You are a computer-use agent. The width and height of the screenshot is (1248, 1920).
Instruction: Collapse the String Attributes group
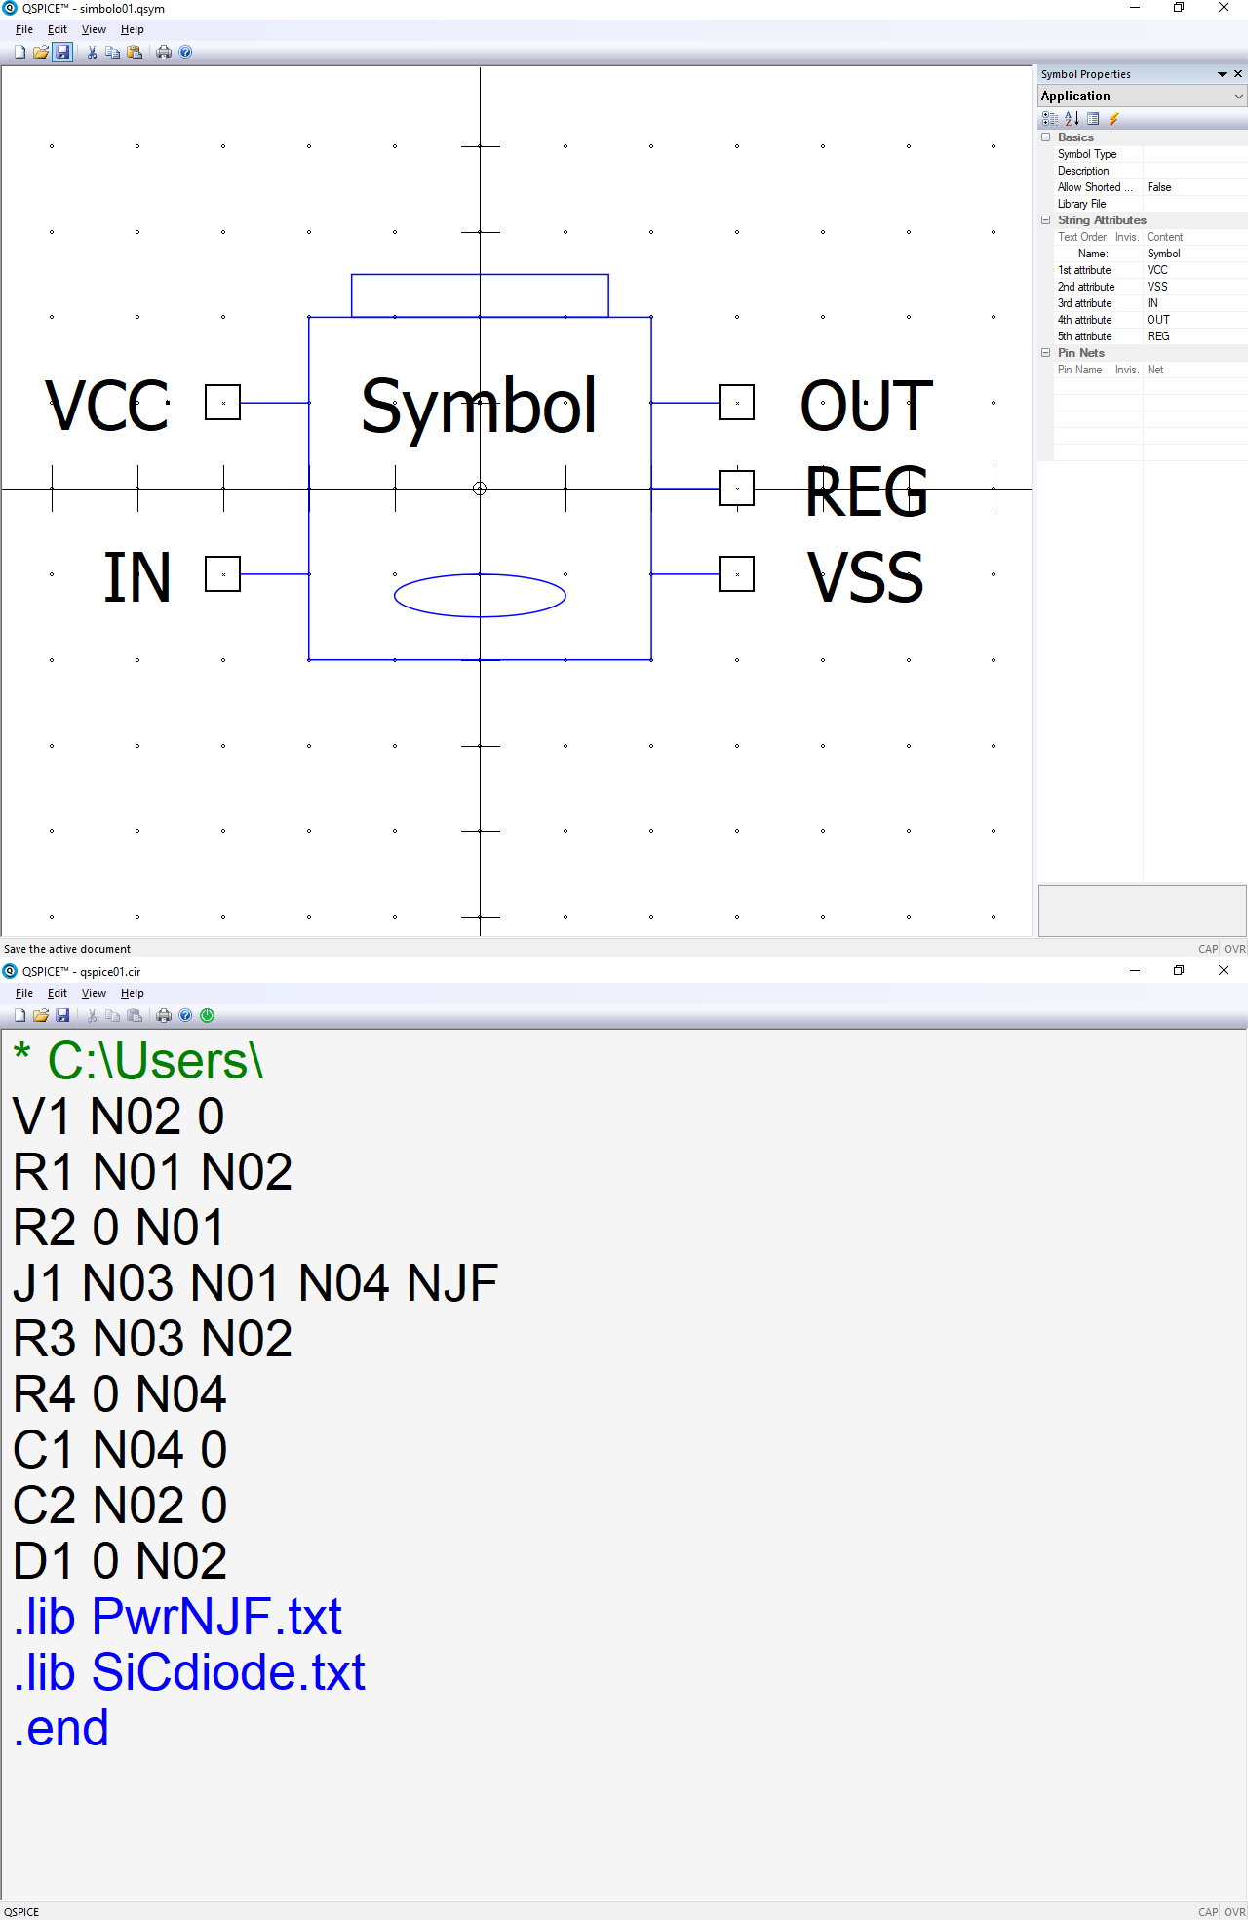coord(1045,220)
